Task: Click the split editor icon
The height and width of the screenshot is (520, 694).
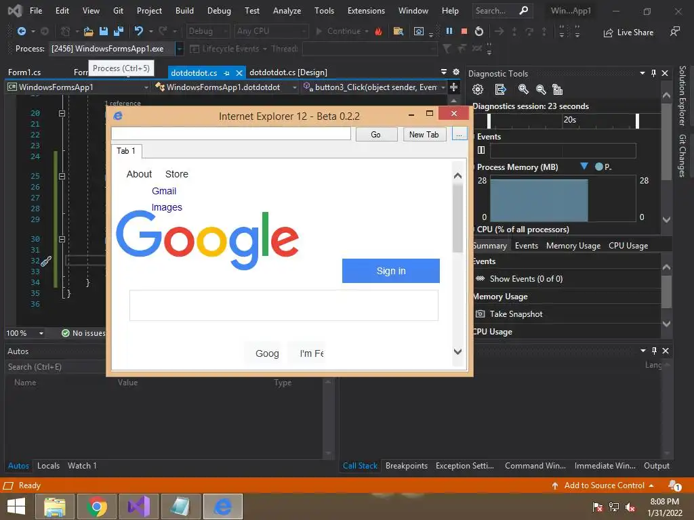Action: [x=453, y=87]
